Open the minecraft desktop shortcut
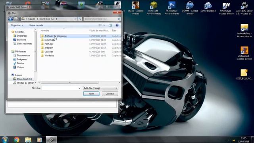The width and height of the screenshot is (254, 143). pyautogui.click(x=154, y=8)
